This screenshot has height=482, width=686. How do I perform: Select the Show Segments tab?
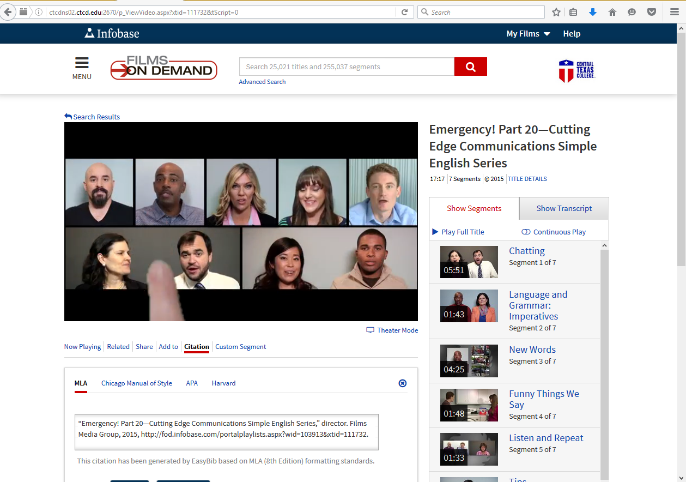point(474,208)
